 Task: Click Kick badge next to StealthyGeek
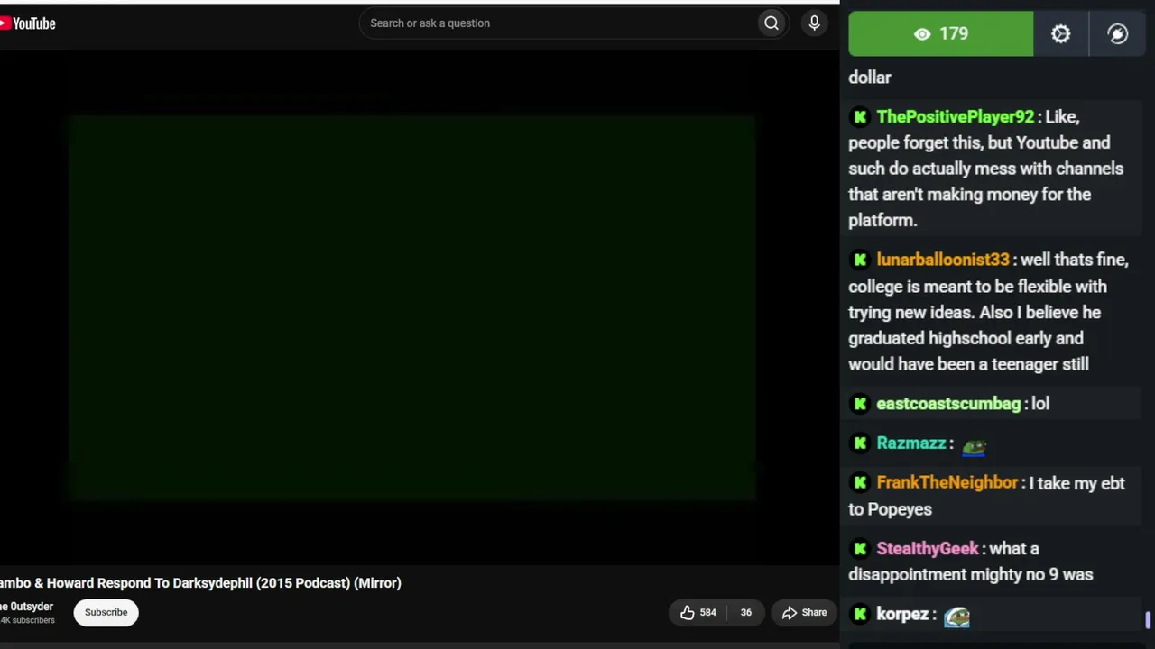click(x=860, y=549)
